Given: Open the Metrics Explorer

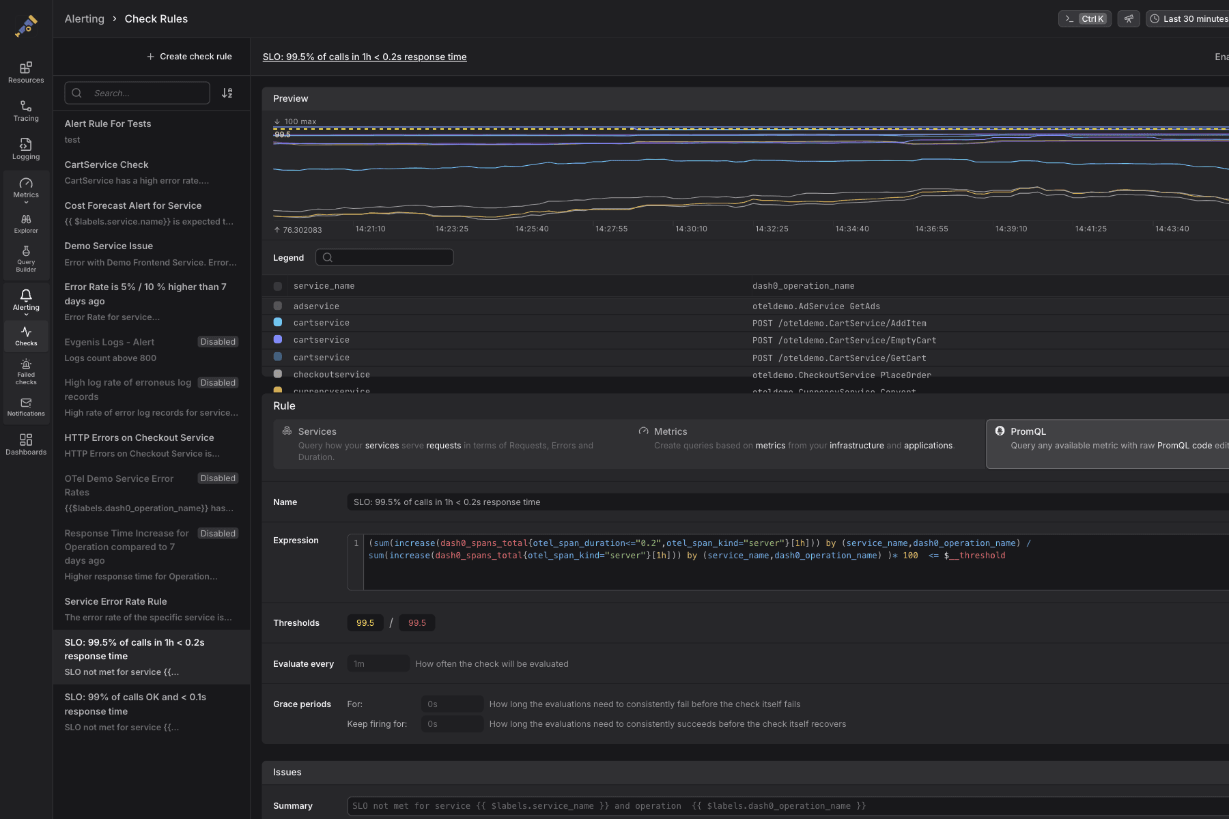Looking at the screenshot, I should (26, 224).
